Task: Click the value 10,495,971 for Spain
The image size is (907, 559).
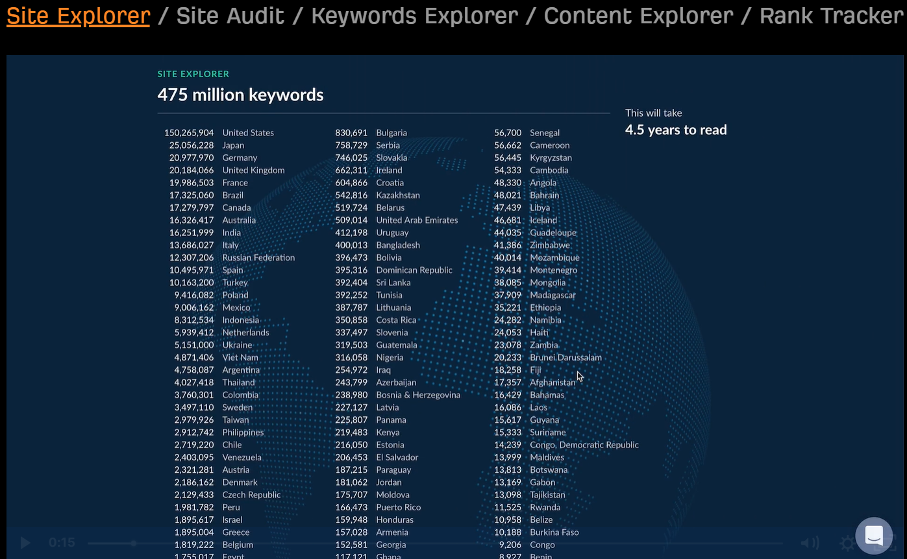Action: coord(192,270)
